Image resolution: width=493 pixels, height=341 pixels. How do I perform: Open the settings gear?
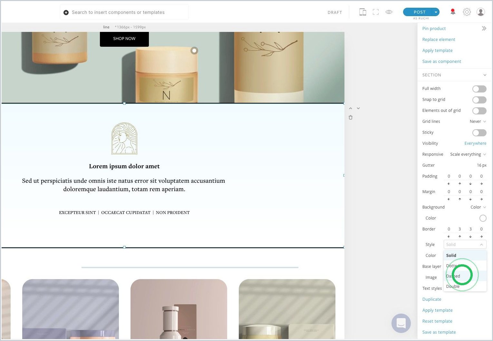[x=467, y=12]
